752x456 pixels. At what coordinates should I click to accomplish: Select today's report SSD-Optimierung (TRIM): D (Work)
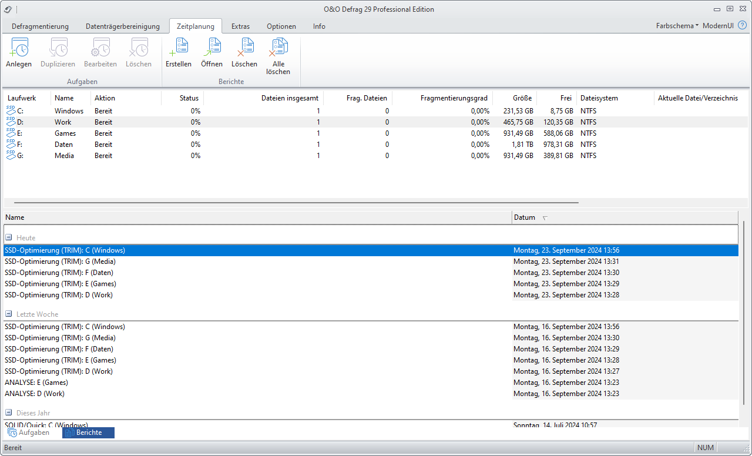pos(371,295)
